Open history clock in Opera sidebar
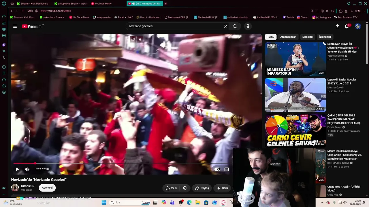The image size is (369, 207). (4, 80)
